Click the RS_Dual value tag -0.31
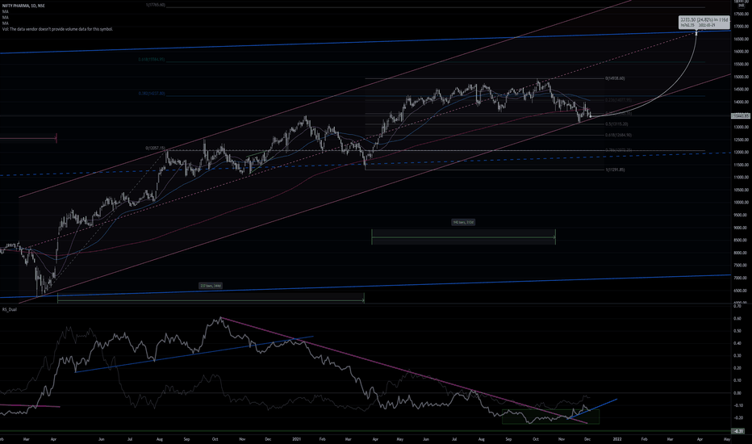 [x=738, y=431]
